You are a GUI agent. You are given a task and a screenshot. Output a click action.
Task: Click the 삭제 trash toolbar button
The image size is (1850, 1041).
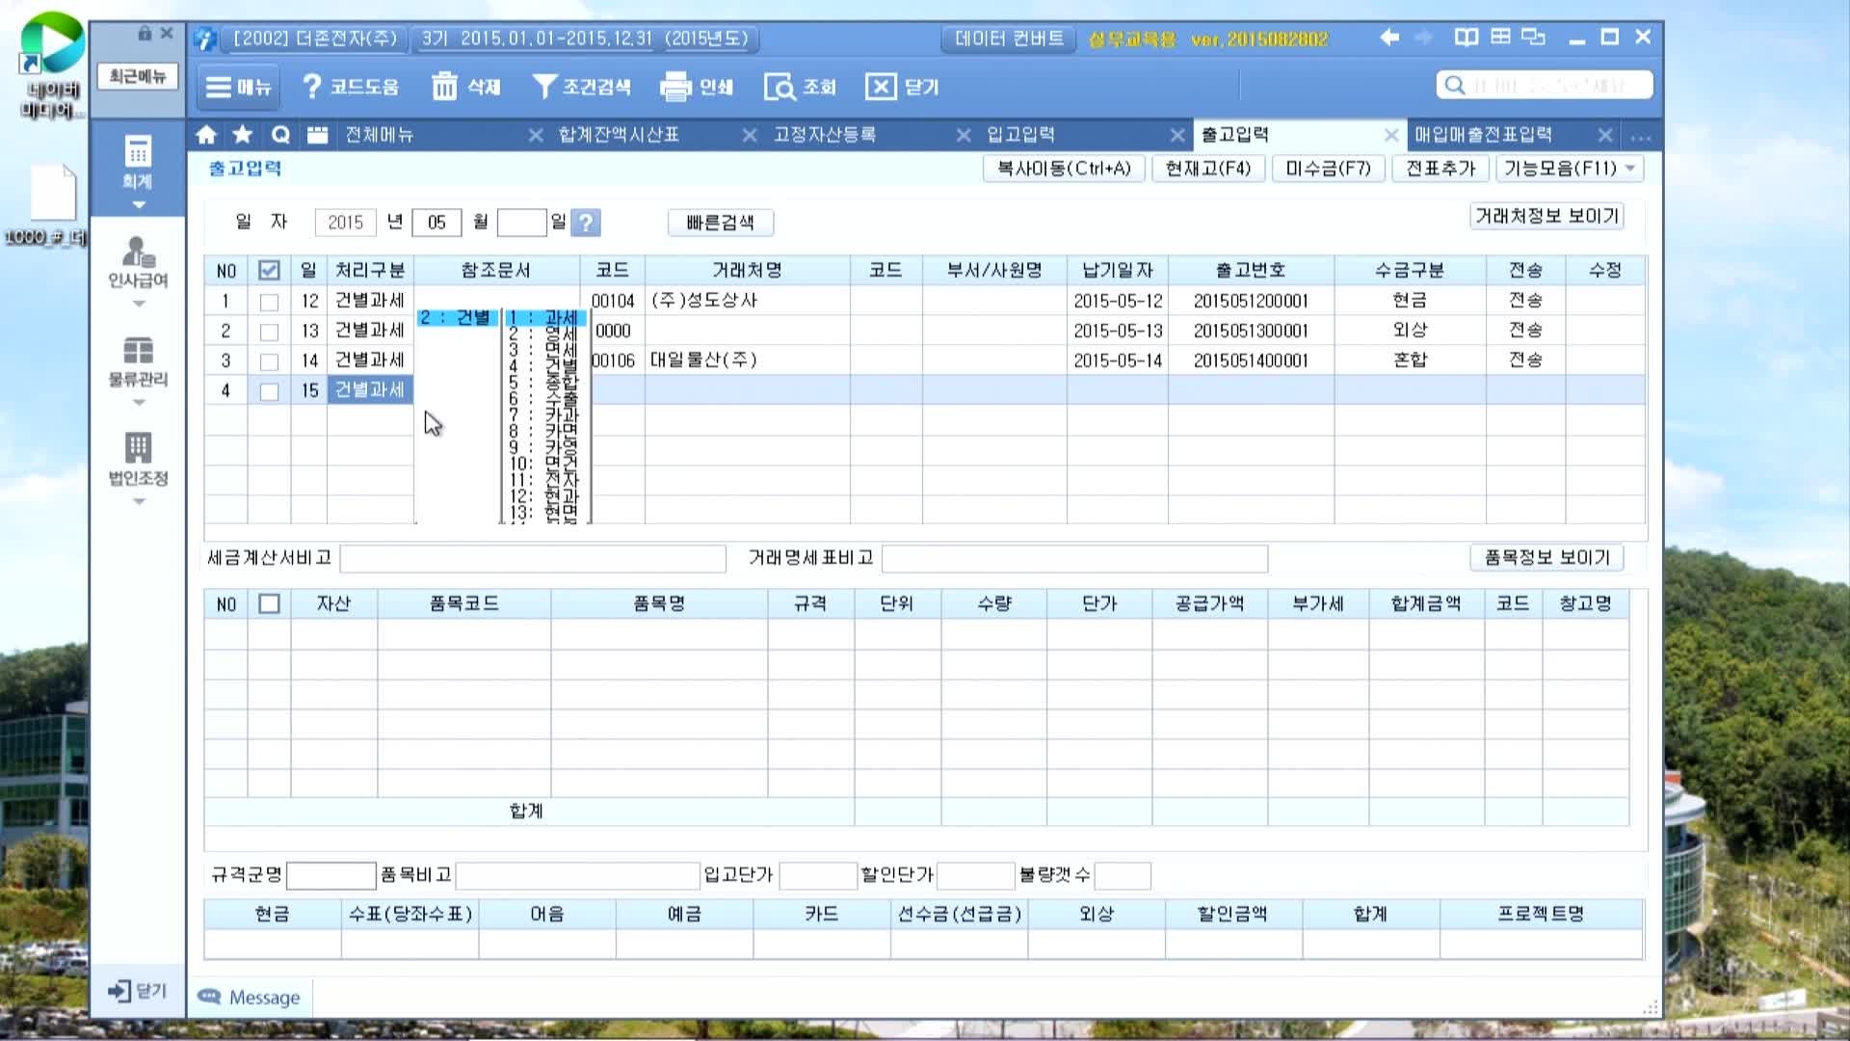pyautogui.click(x=466, y=88)
